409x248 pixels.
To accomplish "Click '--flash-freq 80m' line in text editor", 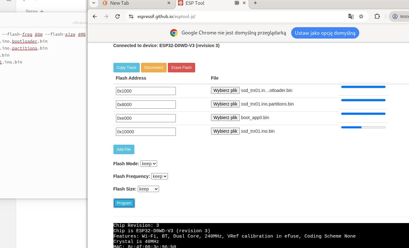I will [x=44, y=34].
